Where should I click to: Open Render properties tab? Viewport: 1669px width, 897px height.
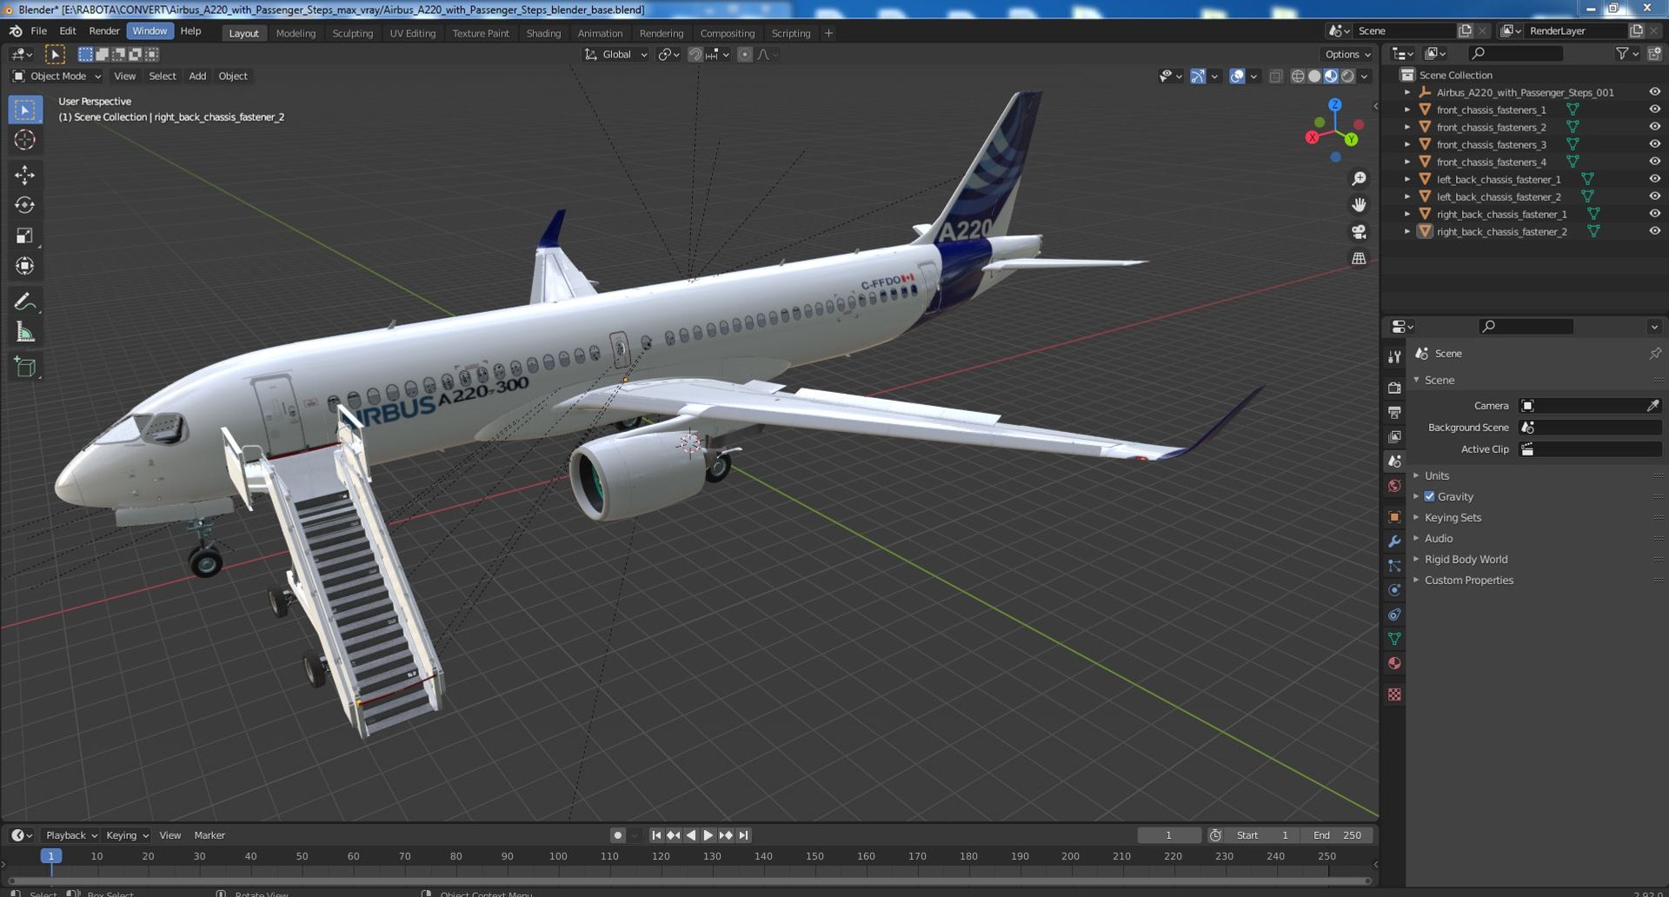pos(1394,388)
